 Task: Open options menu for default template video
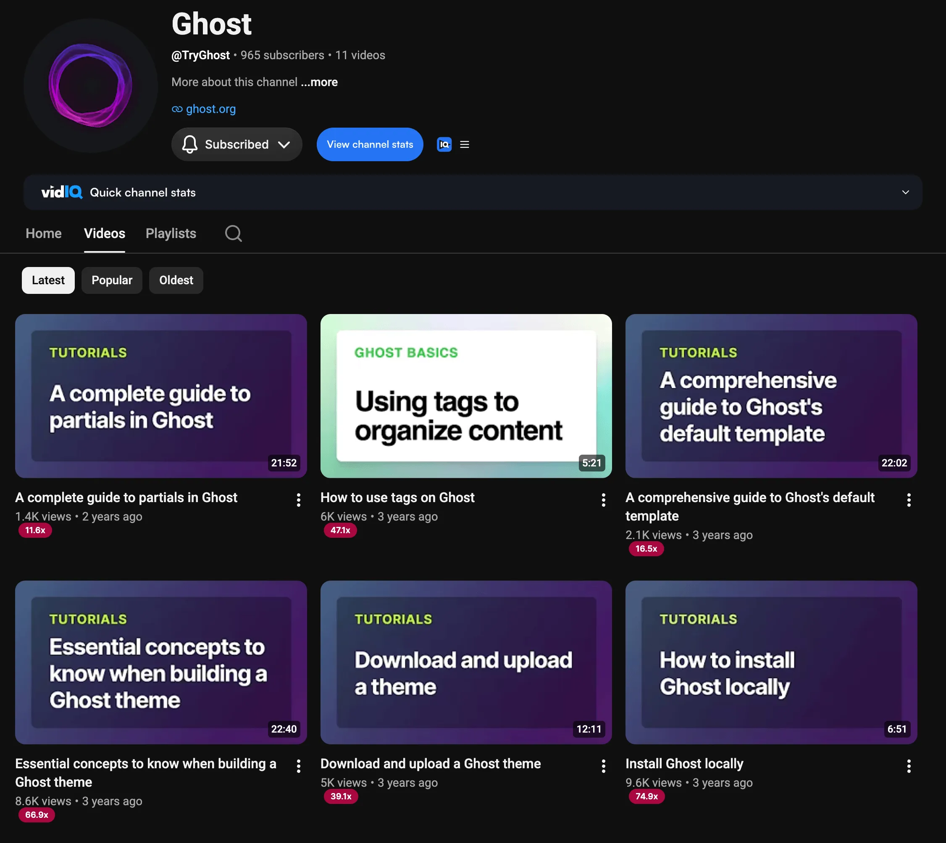(x=909, y=500)
